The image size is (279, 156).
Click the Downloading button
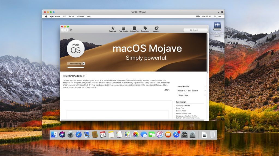(x=75, y=64)
